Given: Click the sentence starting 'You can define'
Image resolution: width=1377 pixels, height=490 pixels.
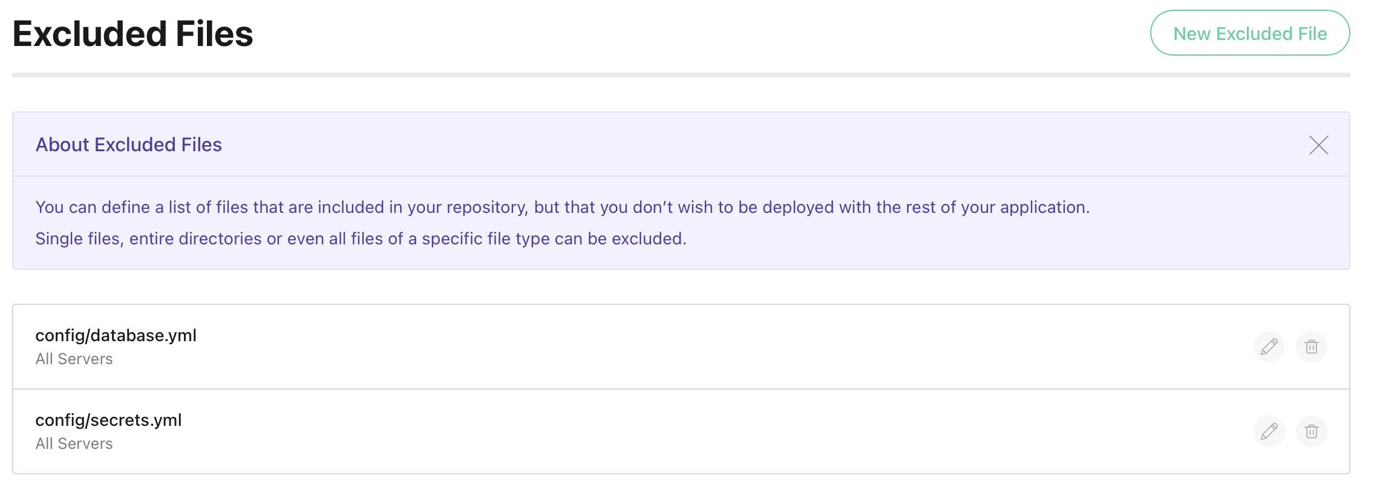Looking at the screenshot, I should tap(562, 207).
